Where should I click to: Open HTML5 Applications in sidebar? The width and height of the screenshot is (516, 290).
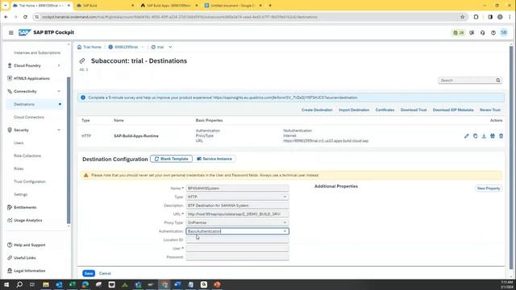tap(31, 78)
